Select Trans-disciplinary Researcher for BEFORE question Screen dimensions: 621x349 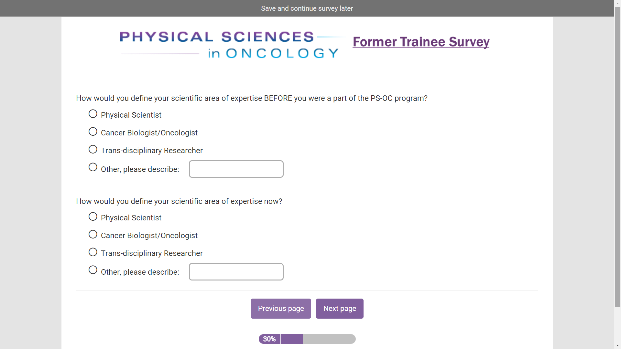[x=93, y=150]
